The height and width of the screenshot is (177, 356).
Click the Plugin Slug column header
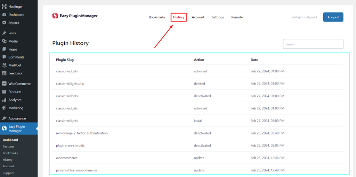65,60
